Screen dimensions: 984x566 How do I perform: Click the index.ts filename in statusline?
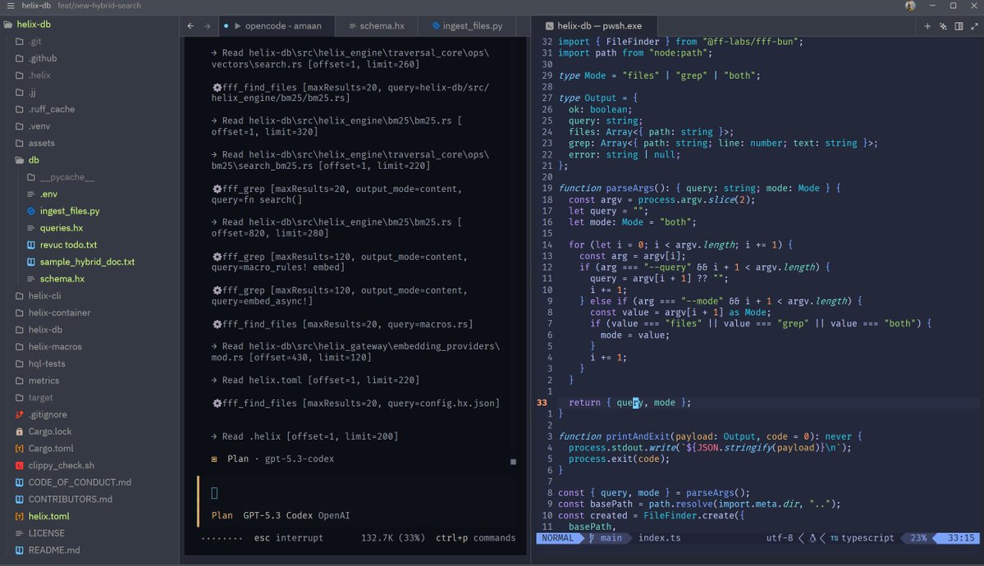coord(659,538)
